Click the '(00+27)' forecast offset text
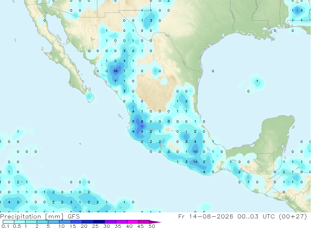 click(x=293, y=216)
